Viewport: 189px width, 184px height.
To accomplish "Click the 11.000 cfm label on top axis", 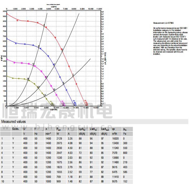I will (99, 9).
